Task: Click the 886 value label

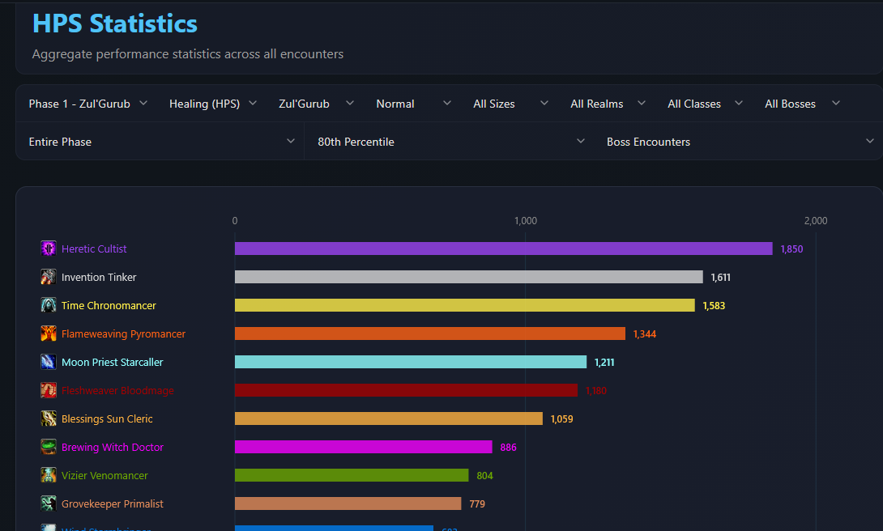Action: (x=509, y=447)
